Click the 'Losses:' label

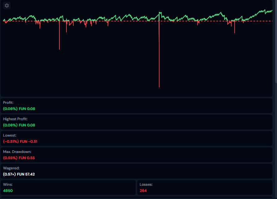[146, 184]
